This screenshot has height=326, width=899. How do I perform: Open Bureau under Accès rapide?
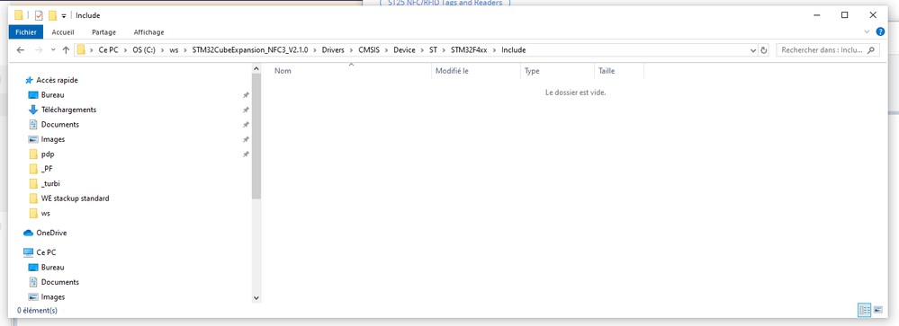click(52, 95)
